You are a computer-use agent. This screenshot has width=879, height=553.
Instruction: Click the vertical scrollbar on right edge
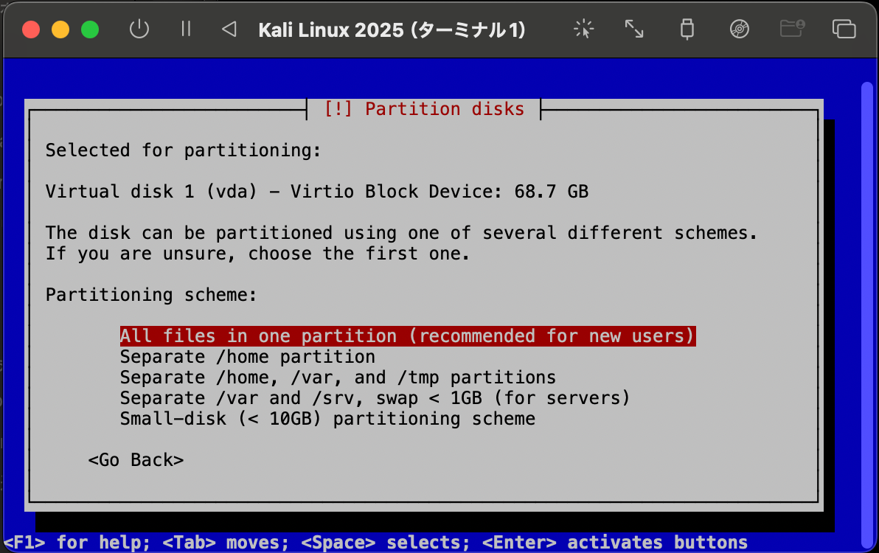pos(867,315)
